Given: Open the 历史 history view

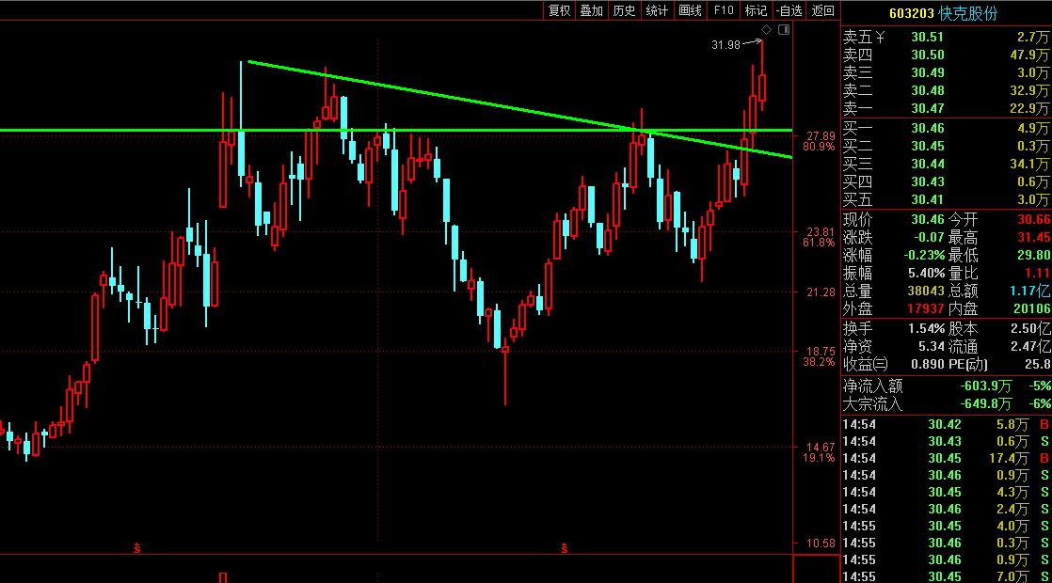Looking at the screenshot, I should point(624,10).
